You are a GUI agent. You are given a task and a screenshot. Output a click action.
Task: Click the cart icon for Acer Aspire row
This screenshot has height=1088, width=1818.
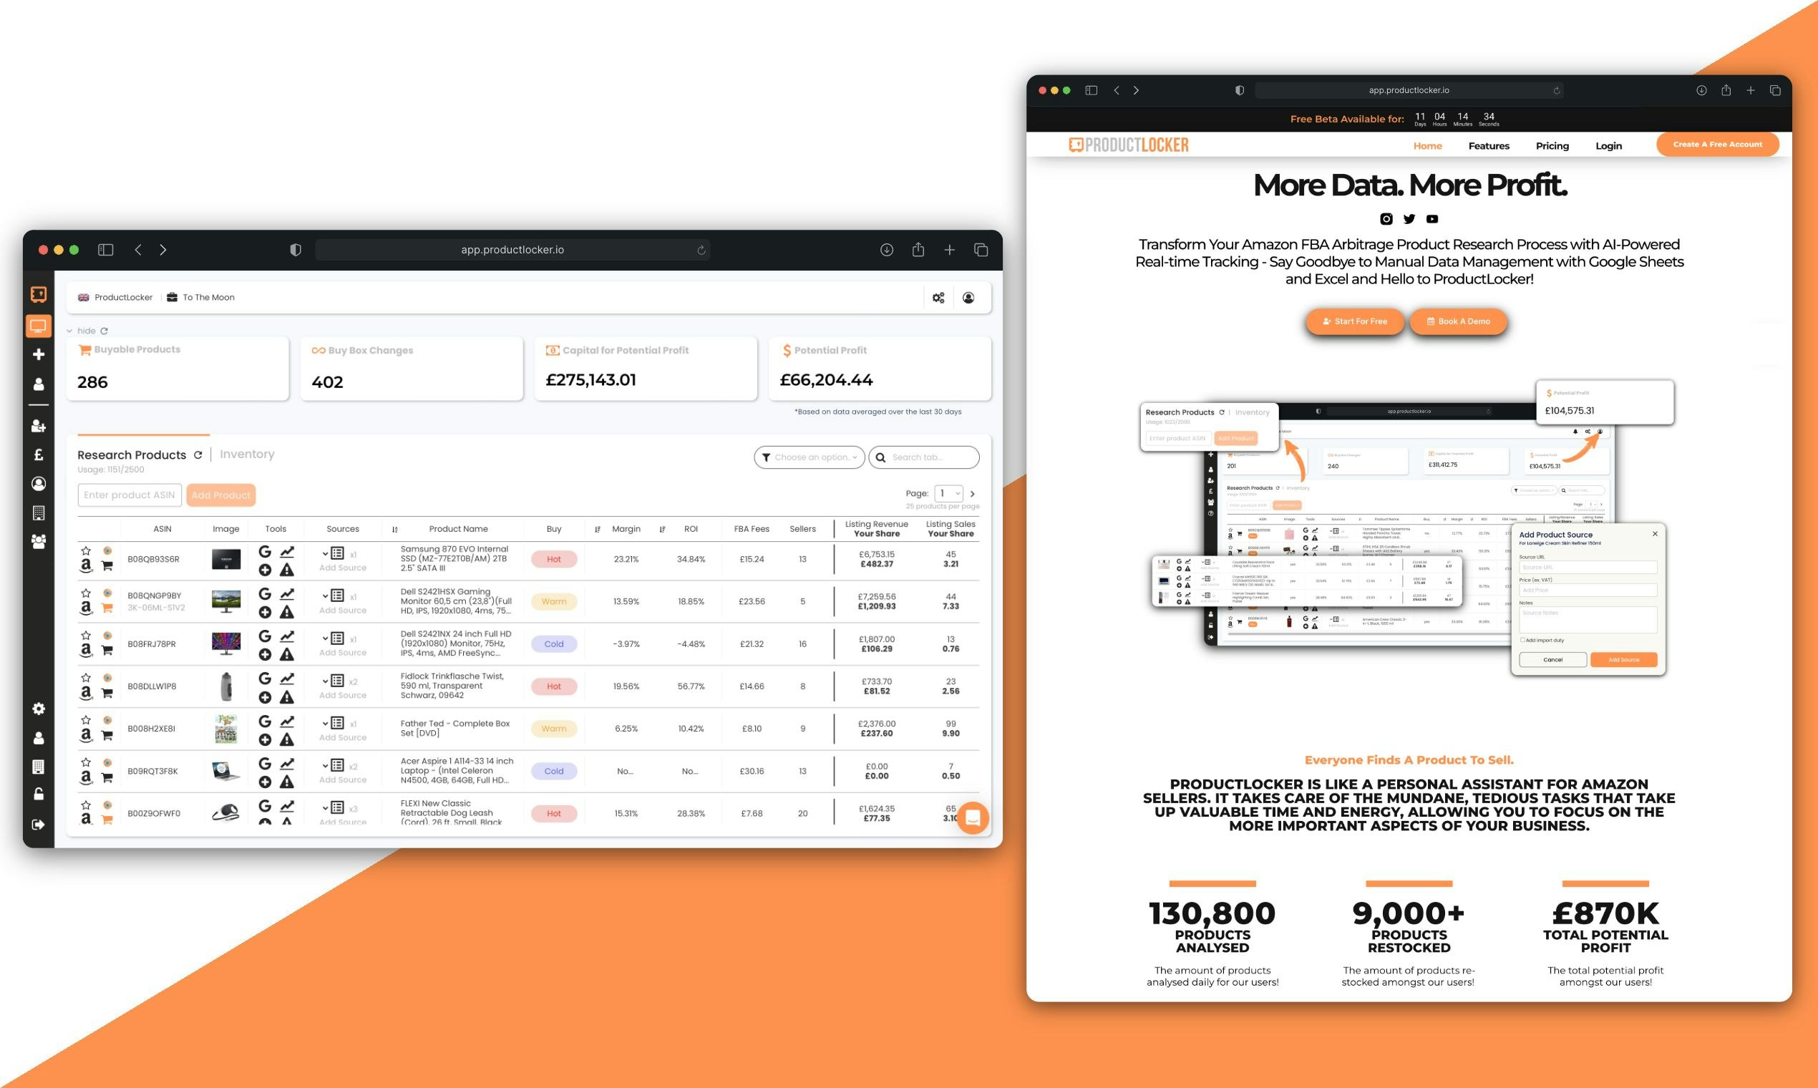[107, 778]
